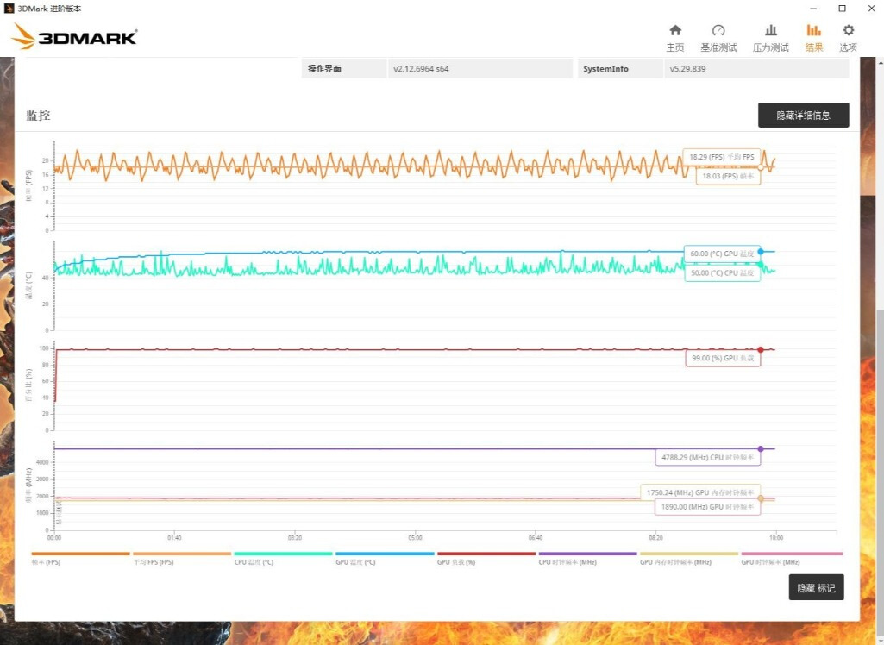Click the purple endpoint dot on CPU clock line
The height and width of the screenshot is (645, 884).
click(760, 448)
